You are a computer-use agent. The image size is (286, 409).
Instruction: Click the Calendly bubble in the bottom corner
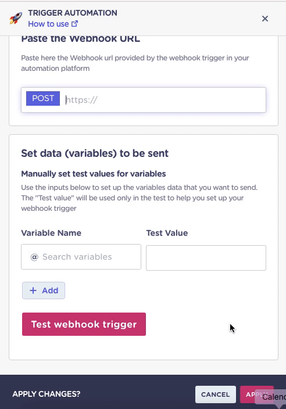271,397
